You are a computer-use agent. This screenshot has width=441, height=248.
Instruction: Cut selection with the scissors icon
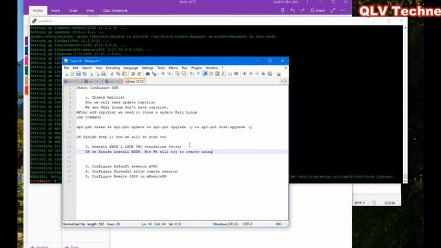[112, 74]
